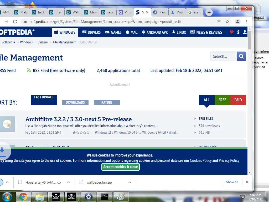Click the user account icon in Softpedia header
Screen dimensions: 269x202
pos(245,32)
